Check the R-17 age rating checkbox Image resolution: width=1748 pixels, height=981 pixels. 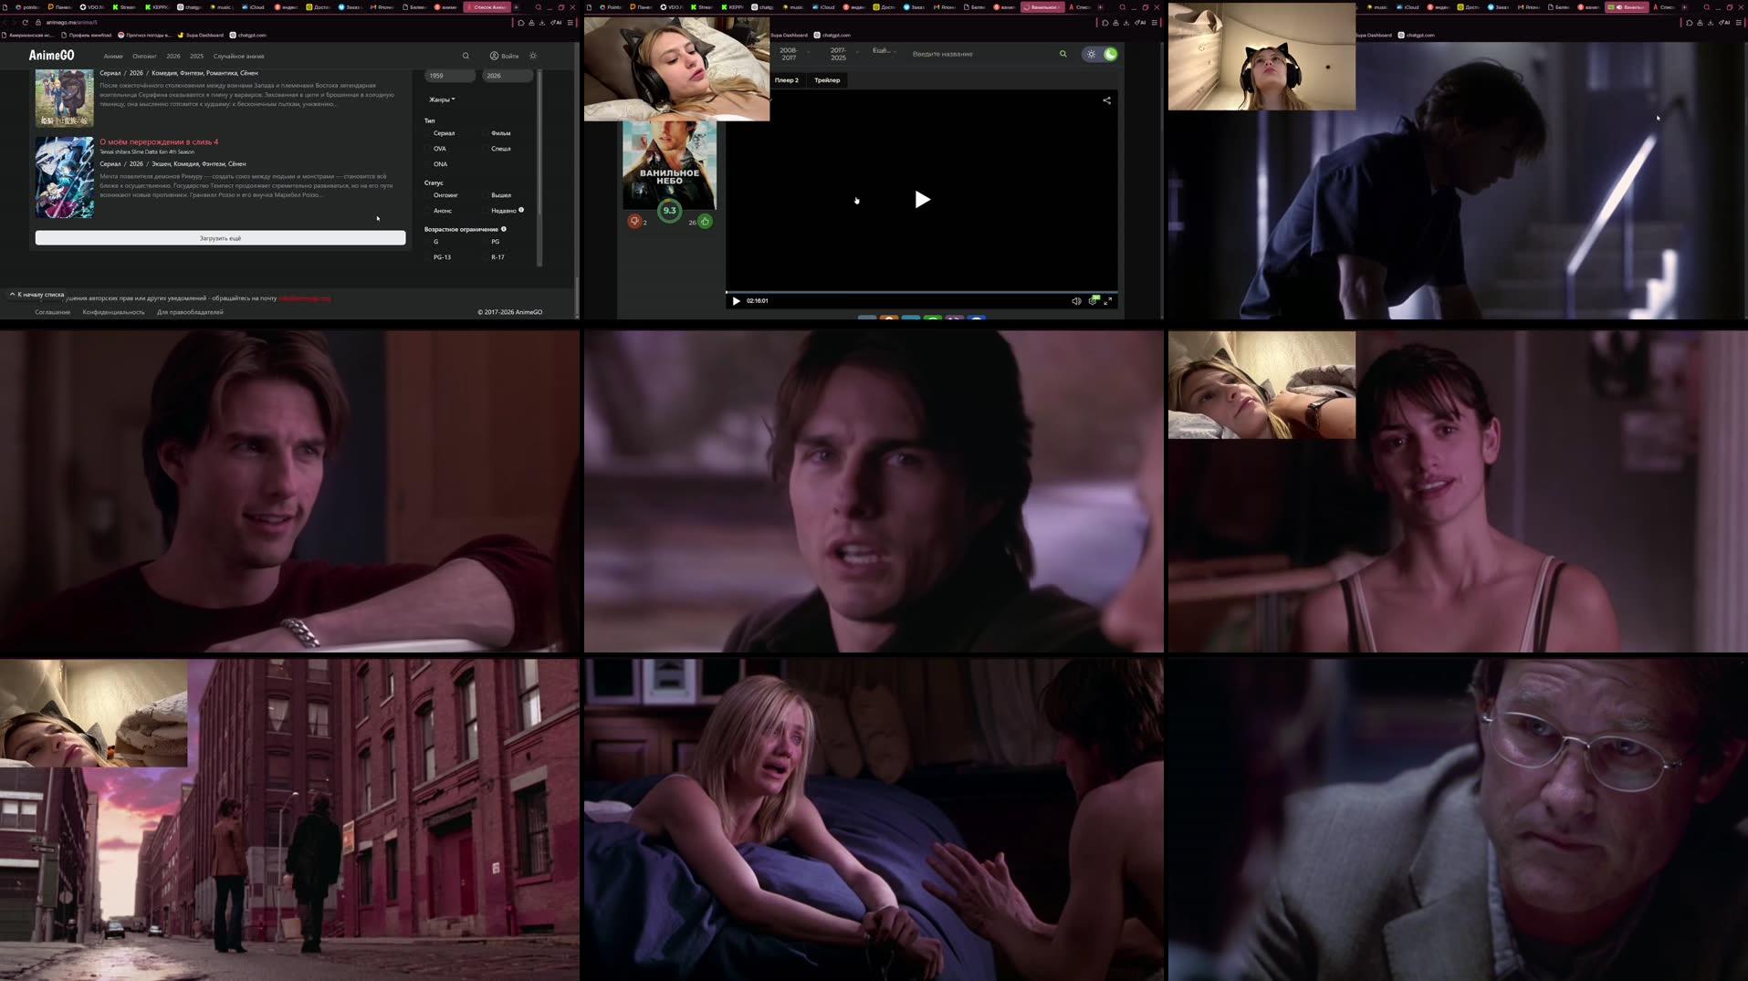pyautogui.click(x=486, y=257)
